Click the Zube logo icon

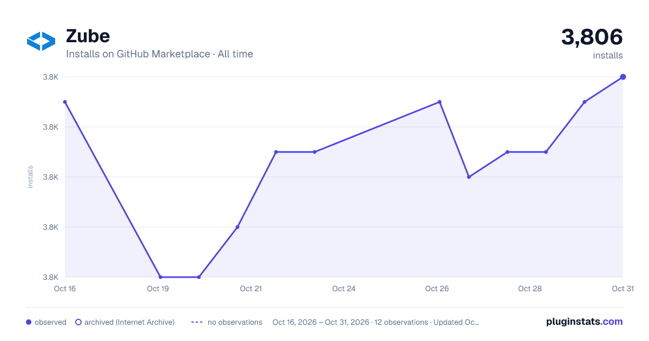[x=41, y=42]
